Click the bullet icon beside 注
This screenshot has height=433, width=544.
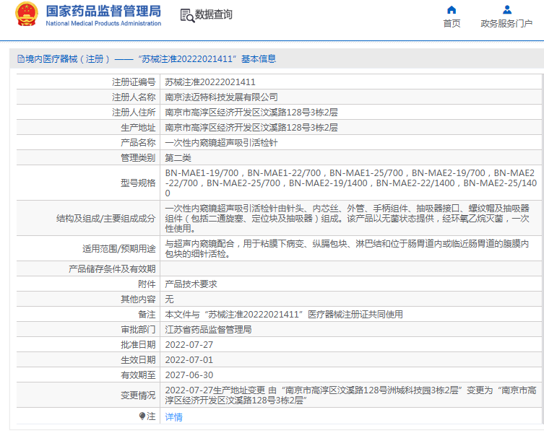pyautogui.click(x=142, y=416)
